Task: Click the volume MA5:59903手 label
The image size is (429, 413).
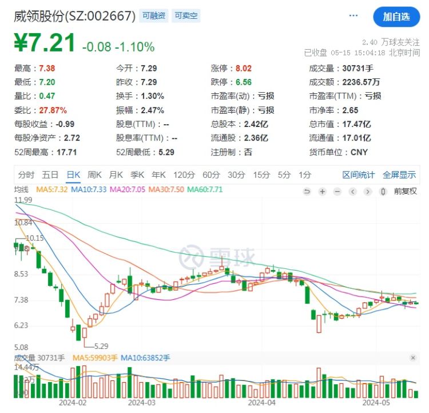Action: pos(95,358)
